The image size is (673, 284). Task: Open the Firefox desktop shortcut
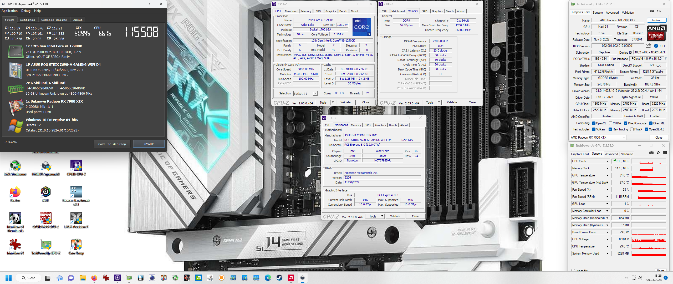[x=15, y=194]
